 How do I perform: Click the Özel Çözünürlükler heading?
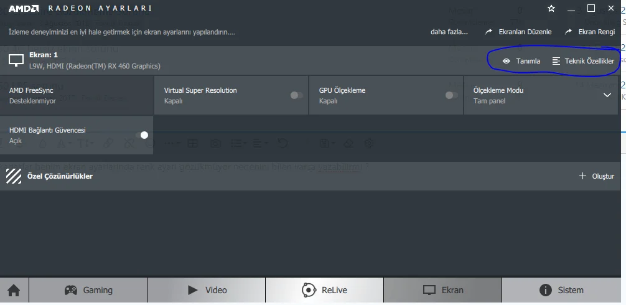pos(60,176)
